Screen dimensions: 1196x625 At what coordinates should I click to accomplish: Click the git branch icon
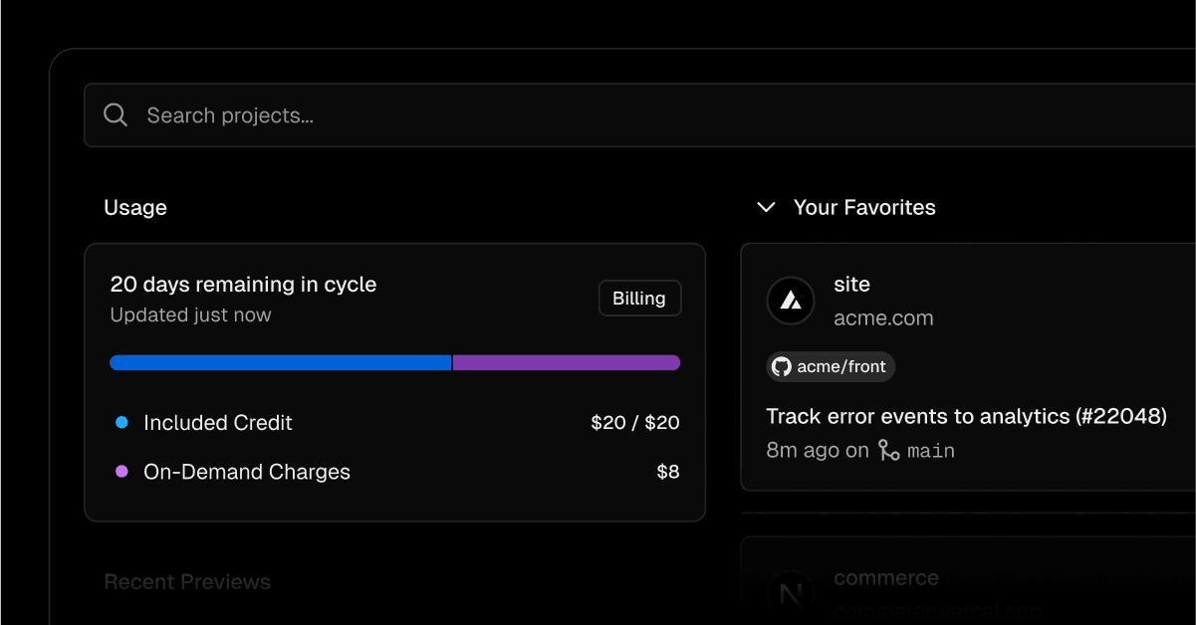point(888,451)
